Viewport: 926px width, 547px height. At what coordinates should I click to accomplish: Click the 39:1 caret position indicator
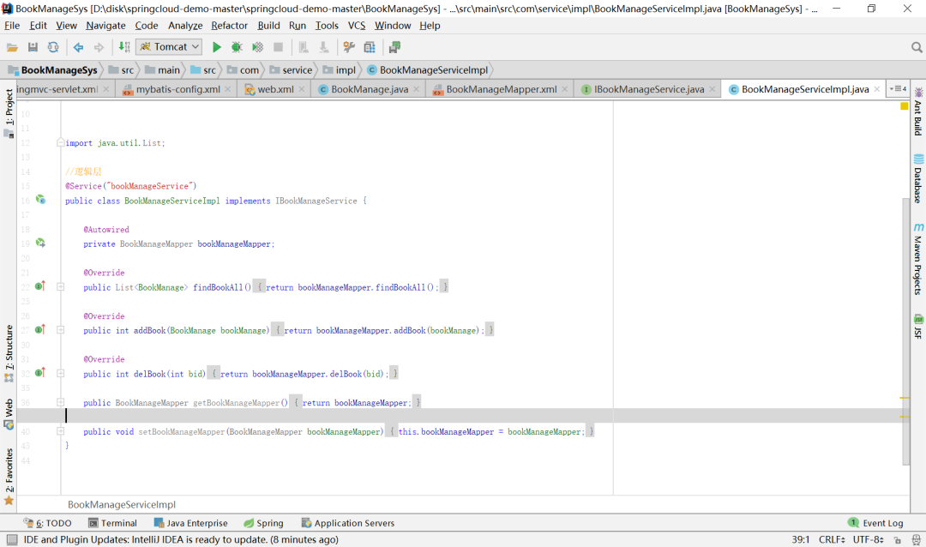click(x=800, y=540)
